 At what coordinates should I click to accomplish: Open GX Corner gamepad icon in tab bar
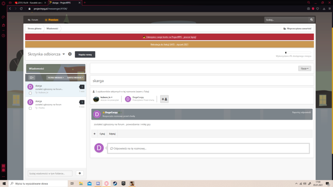(10, 3)
